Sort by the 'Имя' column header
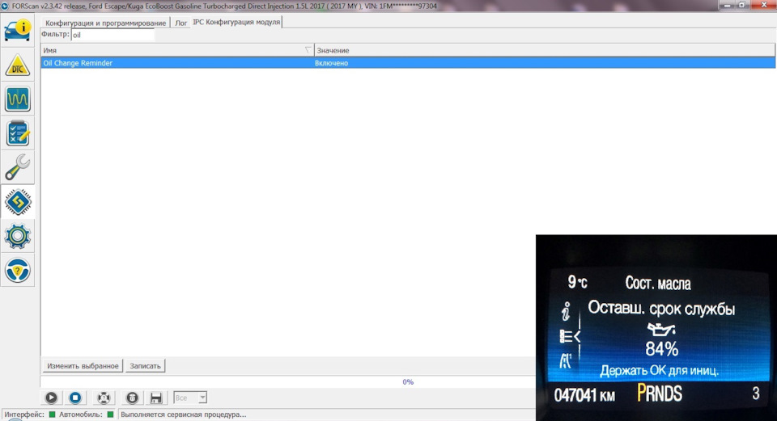 [177, 50]
